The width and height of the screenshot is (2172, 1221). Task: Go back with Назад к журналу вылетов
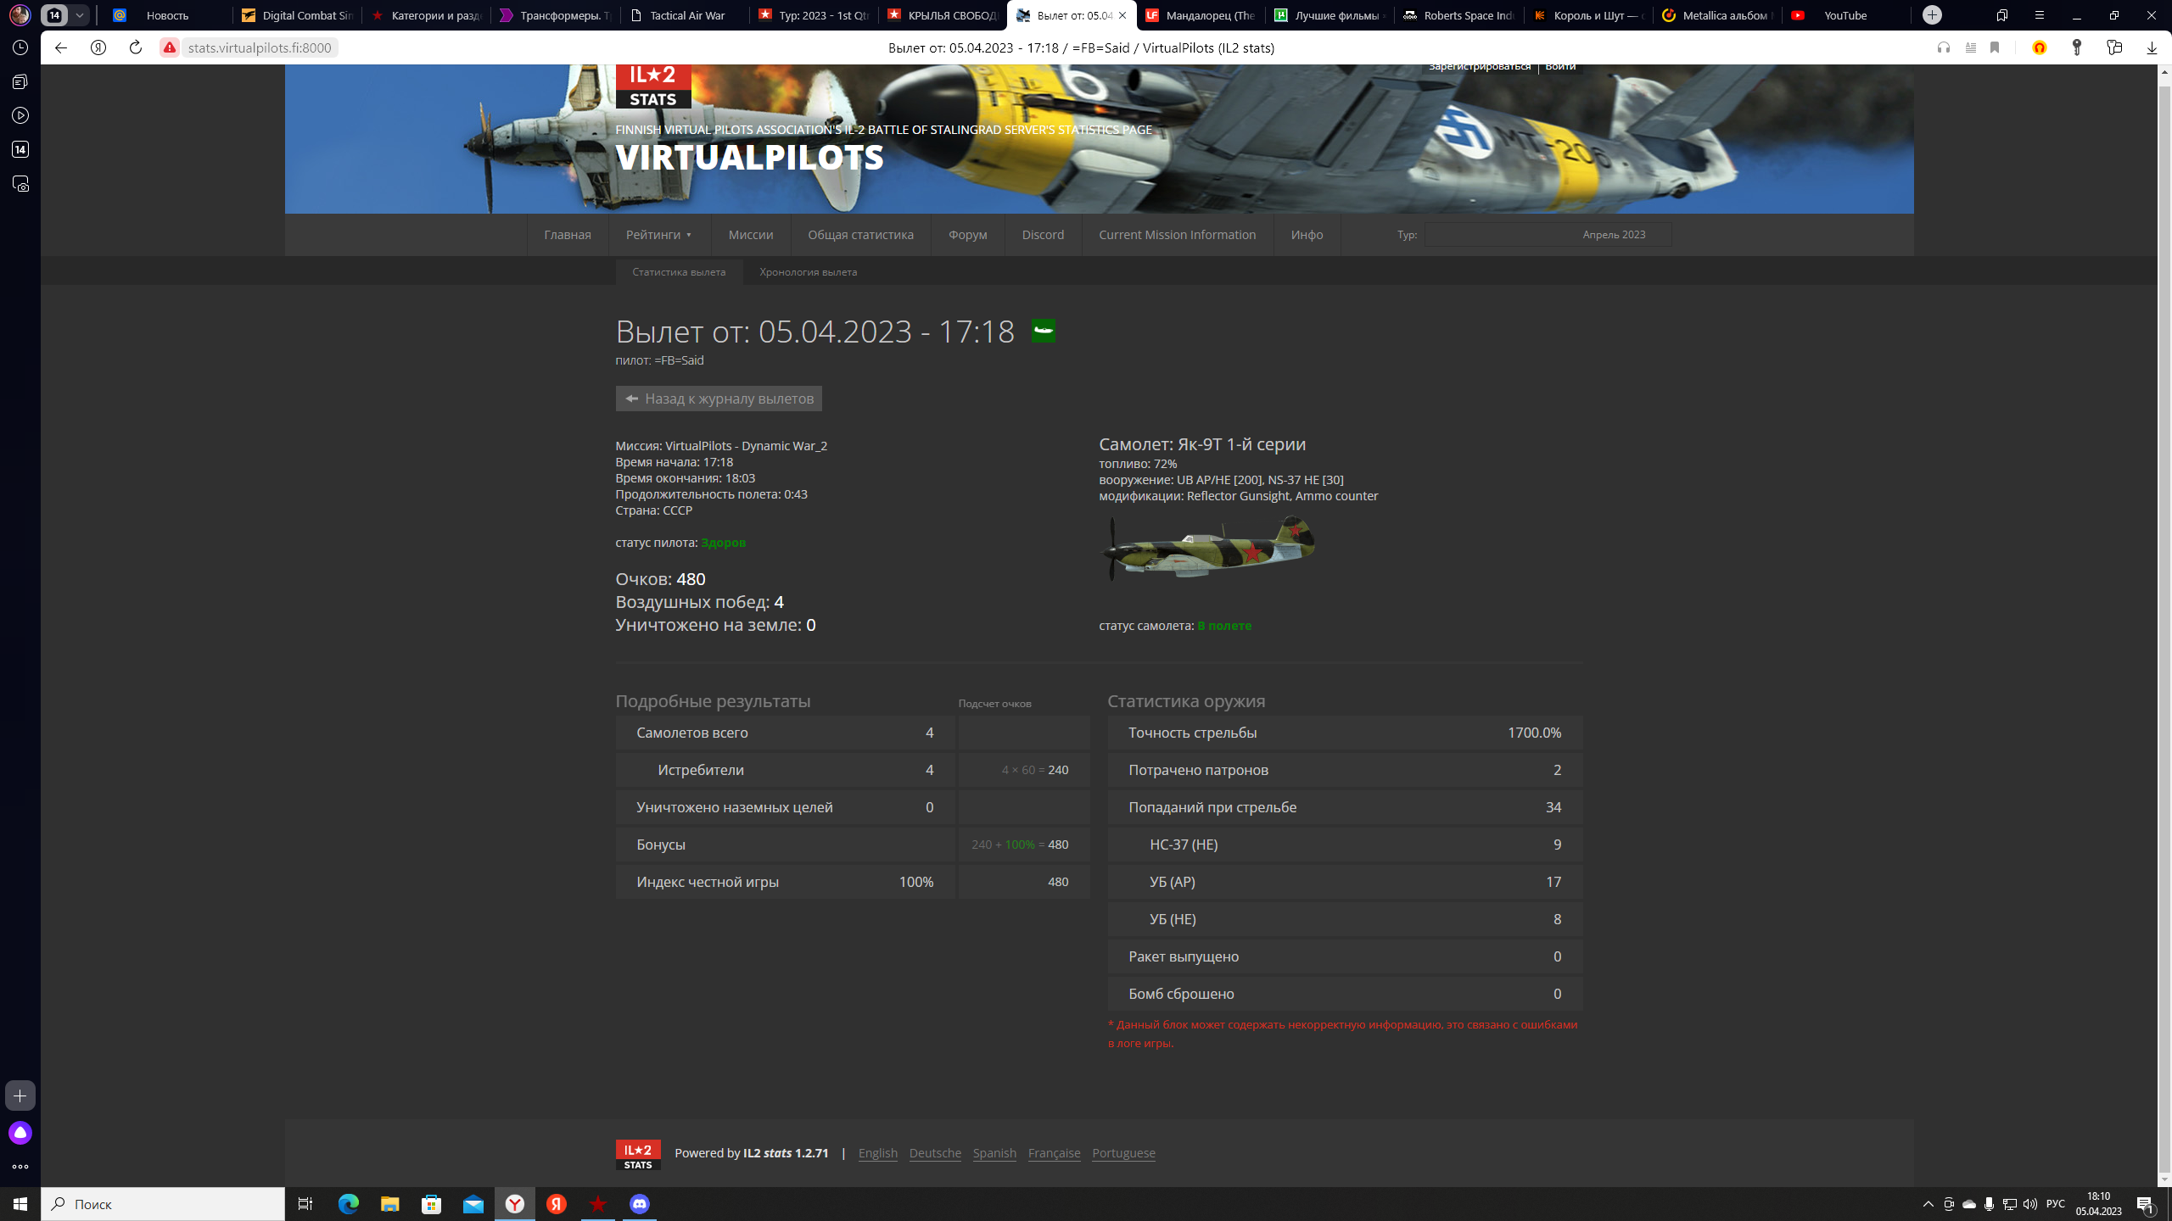pyautogui.click(x=719, y=399)
